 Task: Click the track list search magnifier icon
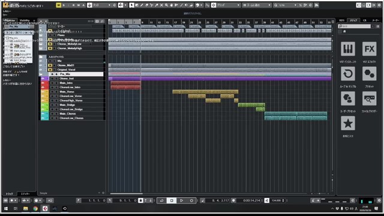click(102, 22)
